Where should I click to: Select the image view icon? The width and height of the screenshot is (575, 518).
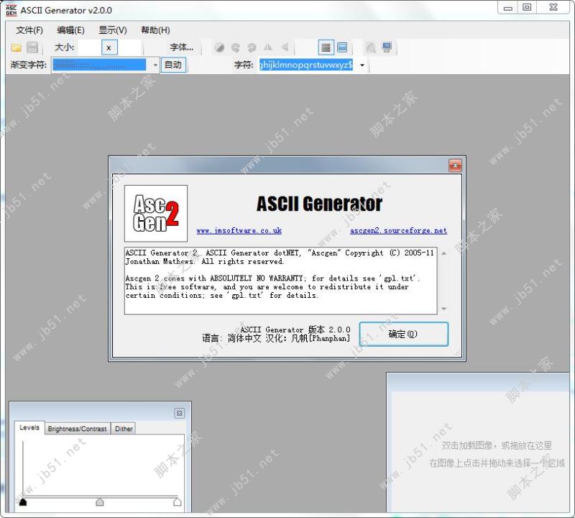coord(342,47)
